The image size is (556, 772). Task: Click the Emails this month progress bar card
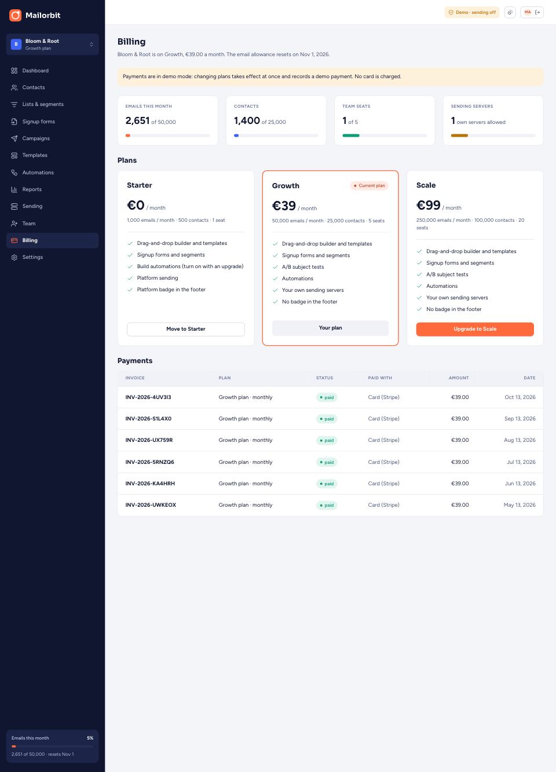click(x=168, y=120)
